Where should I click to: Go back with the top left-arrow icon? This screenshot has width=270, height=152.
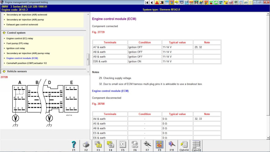152,3
